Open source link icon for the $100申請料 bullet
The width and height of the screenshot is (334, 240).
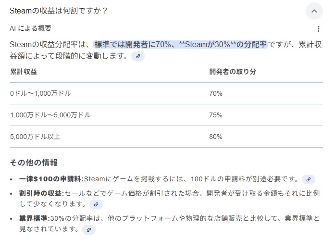click(309, 179)
